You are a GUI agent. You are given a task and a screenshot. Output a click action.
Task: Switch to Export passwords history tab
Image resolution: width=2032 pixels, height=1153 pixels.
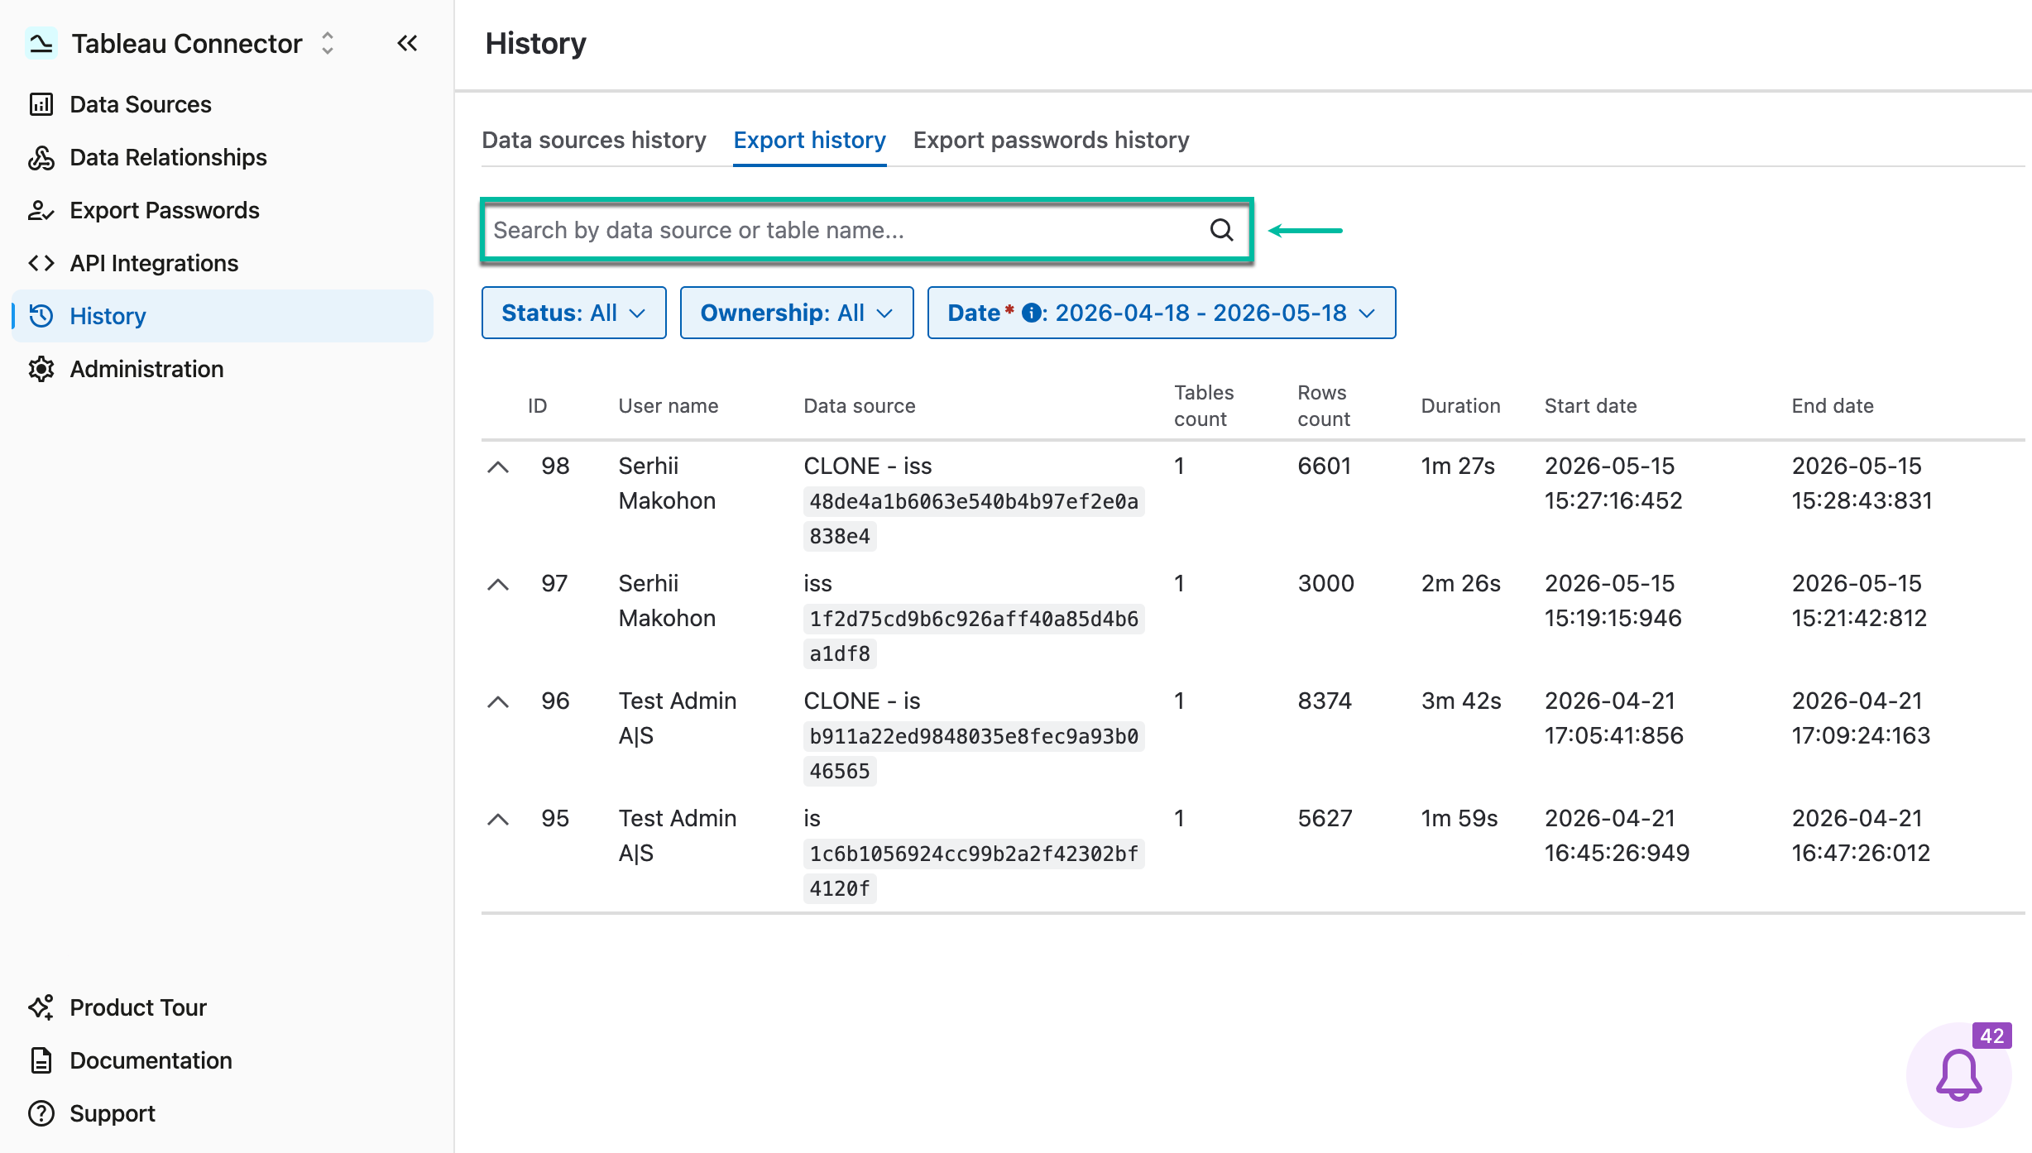point(1051,140)
